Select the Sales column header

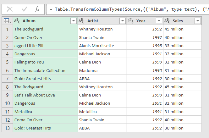pos(182,21)
